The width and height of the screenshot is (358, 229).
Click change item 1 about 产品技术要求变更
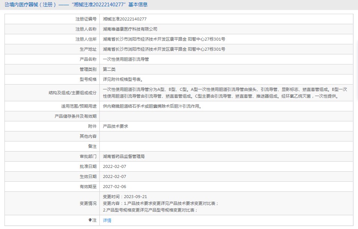click(161, 203)
